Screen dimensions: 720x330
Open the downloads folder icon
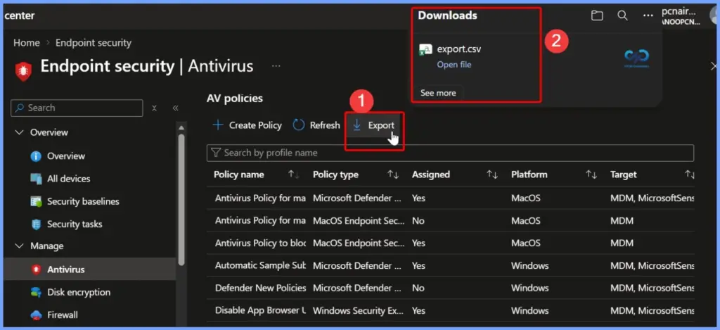click(597, 15)
